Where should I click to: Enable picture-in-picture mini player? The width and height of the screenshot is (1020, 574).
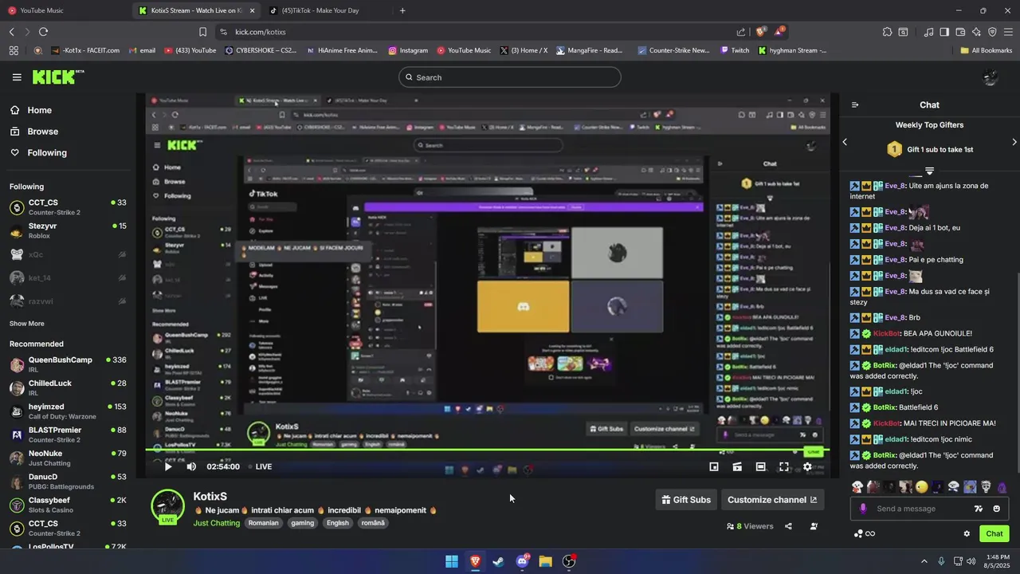coord(714,466)
